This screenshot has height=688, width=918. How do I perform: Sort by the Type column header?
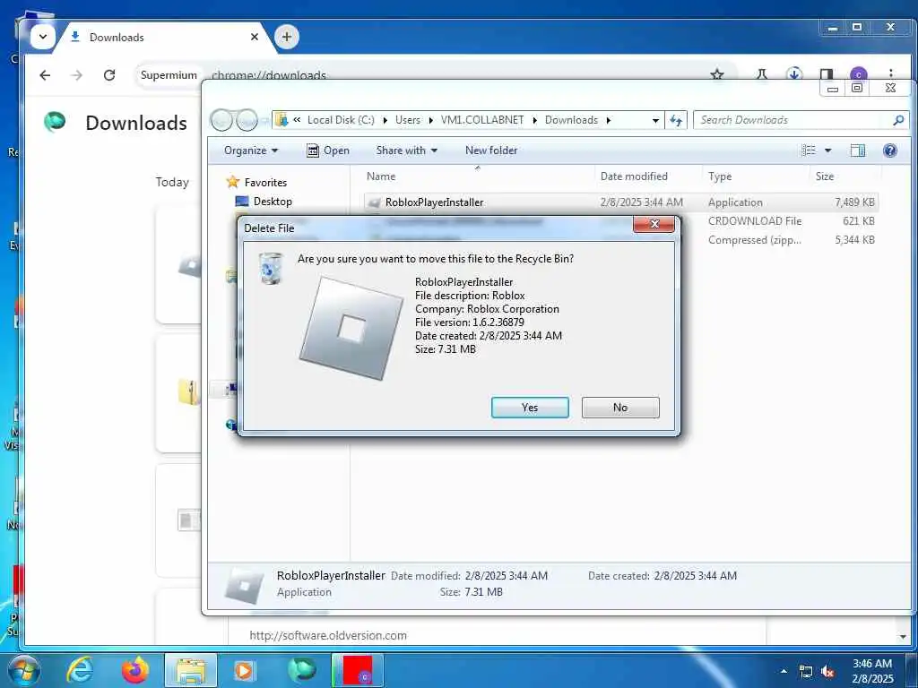[720, 176]
